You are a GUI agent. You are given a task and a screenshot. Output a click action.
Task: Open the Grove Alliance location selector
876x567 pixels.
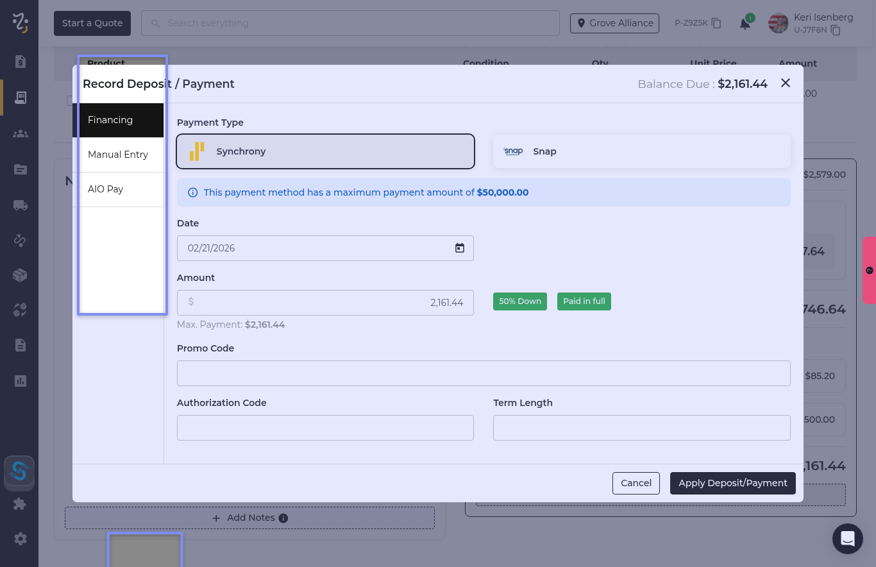[x=614, y=23]
